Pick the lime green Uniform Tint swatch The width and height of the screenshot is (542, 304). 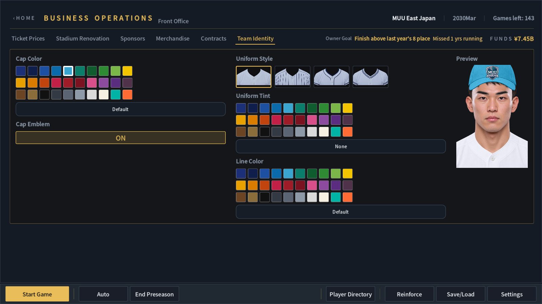(x=336, y=108)
